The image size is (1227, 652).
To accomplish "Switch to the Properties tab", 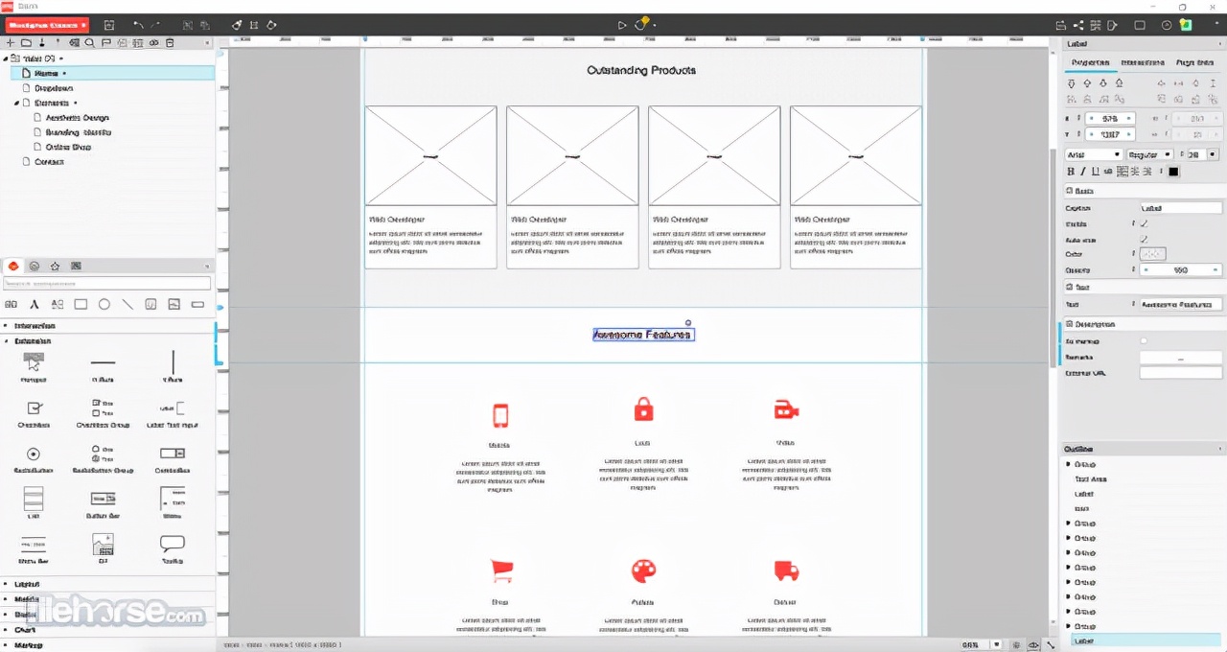I will tap(1090, 62).
